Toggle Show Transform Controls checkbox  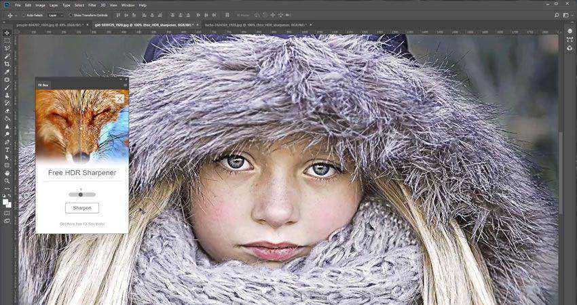(71, 14)
